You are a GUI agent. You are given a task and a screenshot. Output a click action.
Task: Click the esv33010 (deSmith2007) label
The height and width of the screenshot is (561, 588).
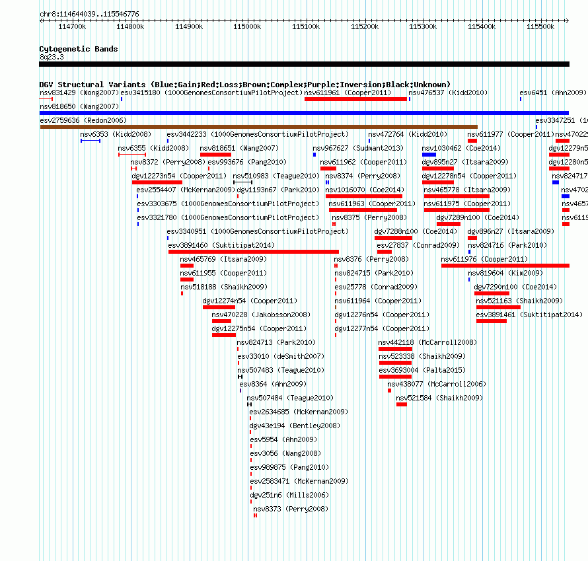281,356
